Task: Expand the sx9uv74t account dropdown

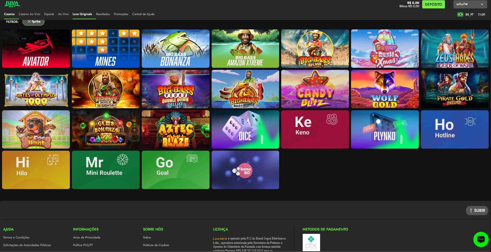Action: [x=470, y=4]
